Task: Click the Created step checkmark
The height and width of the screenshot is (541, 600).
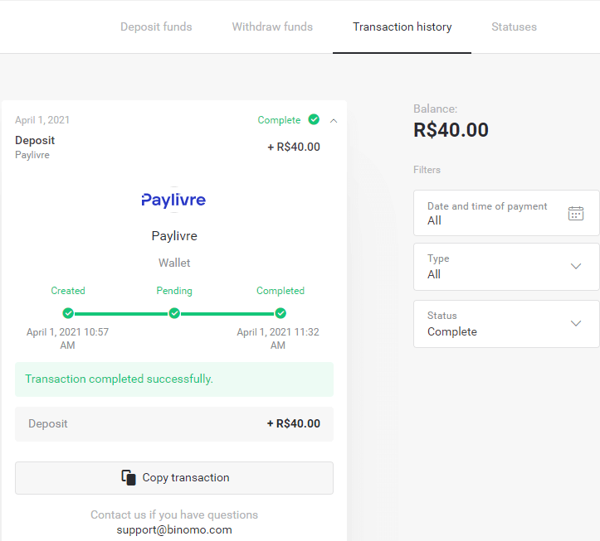Action: click(68, 313)
